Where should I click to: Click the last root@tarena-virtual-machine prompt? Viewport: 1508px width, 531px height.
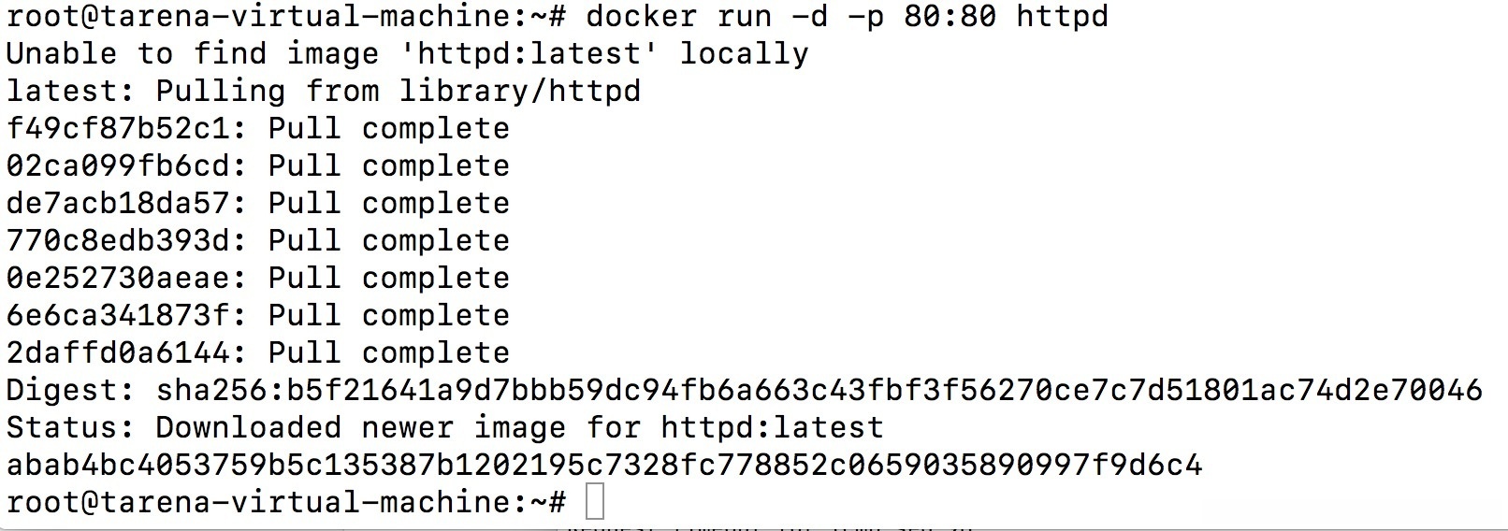[x=285, y=502]
